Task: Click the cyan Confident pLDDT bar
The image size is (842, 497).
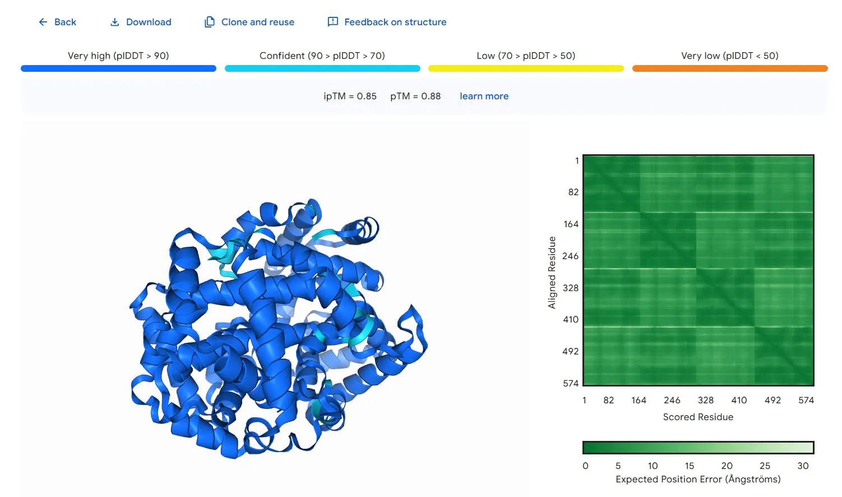Action: (x=322, y=68)
